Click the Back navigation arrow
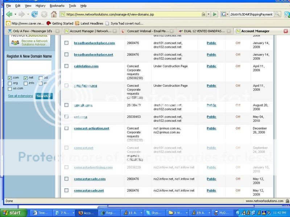The height and width of the screenshot is (217, 290). coord(9,14)
